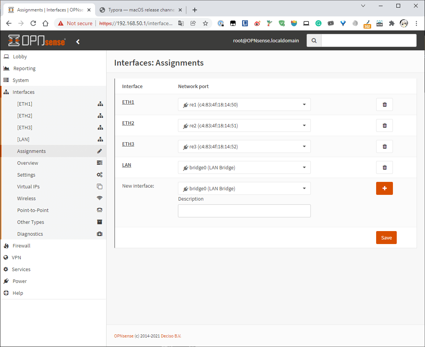Expand the ETH2 network port selector
Viewport: 425px width, 347px height.
pos(244,125)
